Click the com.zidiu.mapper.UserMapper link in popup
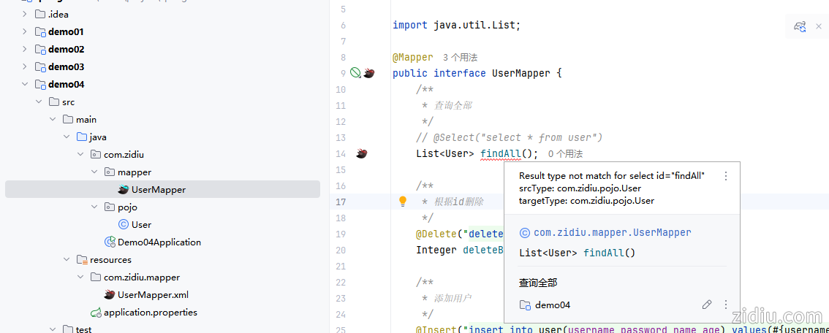The image size is (829, 333). tap(612, 232)
